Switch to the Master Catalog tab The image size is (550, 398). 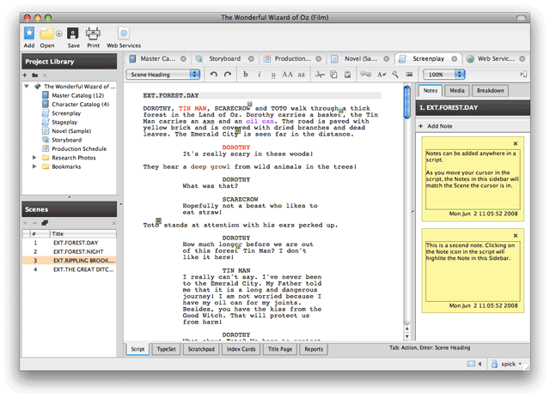click(x=157, y=59)
